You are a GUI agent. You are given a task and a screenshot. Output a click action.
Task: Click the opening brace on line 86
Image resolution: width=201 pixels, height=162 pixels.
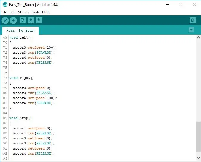click(x=10, y=123)
